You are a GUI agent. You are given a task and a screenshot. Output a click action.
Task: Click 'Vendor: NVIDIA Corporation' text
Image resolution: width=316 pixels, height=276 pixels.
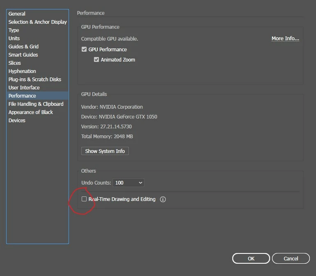(x=112, y=107)
